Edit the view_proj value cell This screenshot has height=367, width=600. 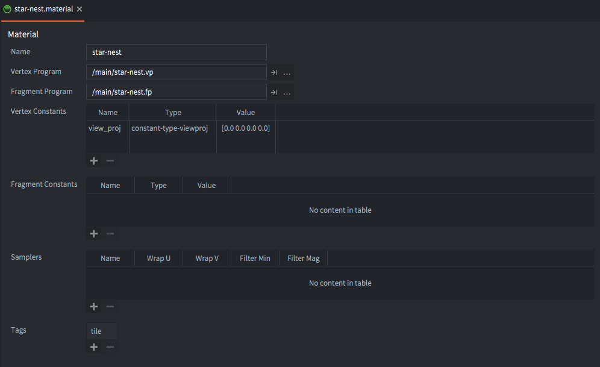pos(245,128)
